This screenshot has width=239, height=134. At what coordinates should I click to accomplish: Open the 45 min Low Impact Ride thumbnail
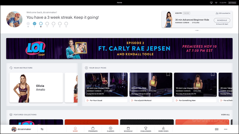coord(106,85)
